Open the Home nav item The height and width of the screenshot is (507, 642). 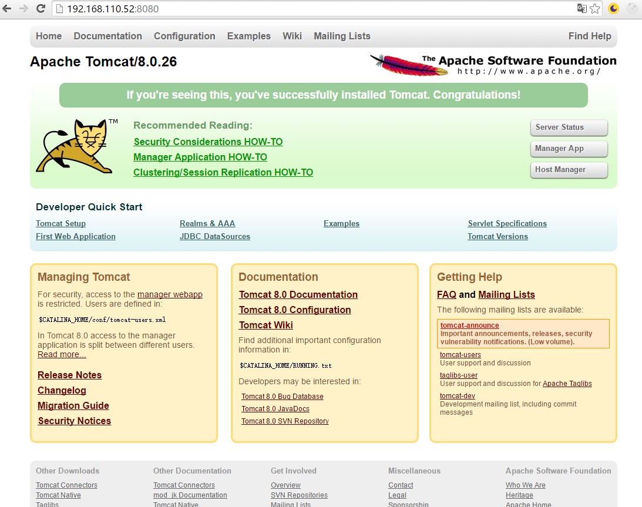coord(49,36)
